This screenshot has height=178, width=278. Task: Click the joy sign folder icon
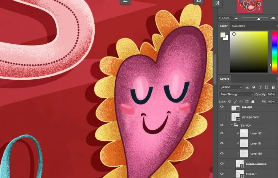point(236,125)
